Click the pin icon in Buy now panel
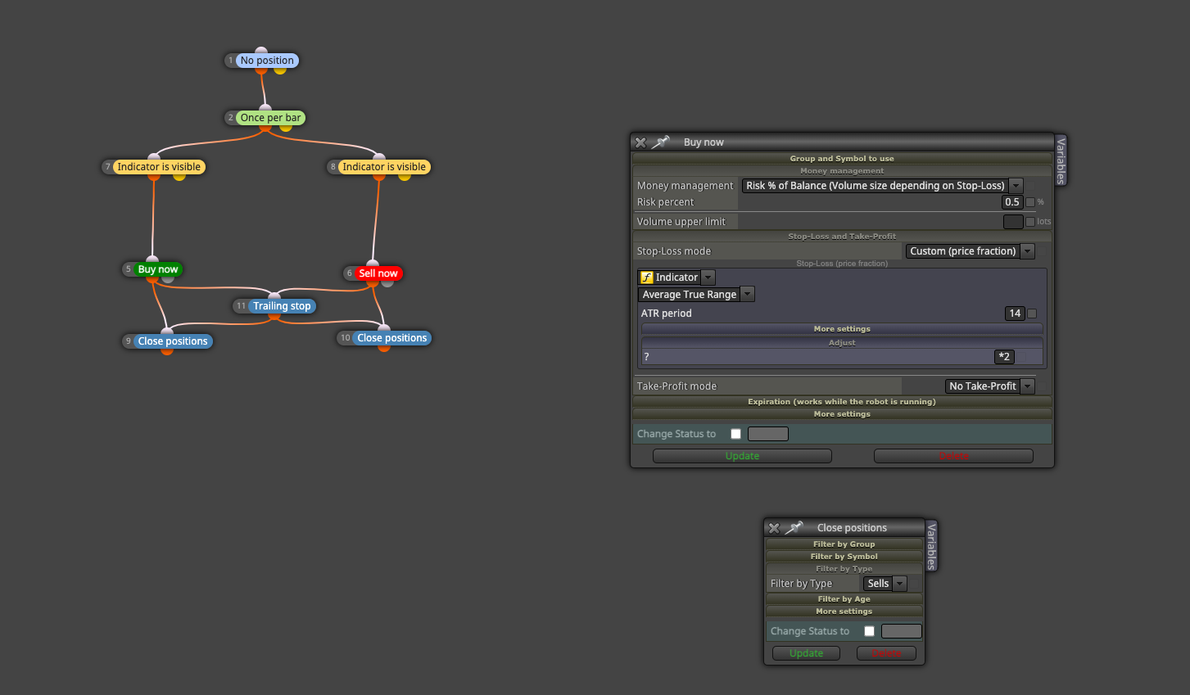This screenshot has width=1190, height=695. pos(660,142)
